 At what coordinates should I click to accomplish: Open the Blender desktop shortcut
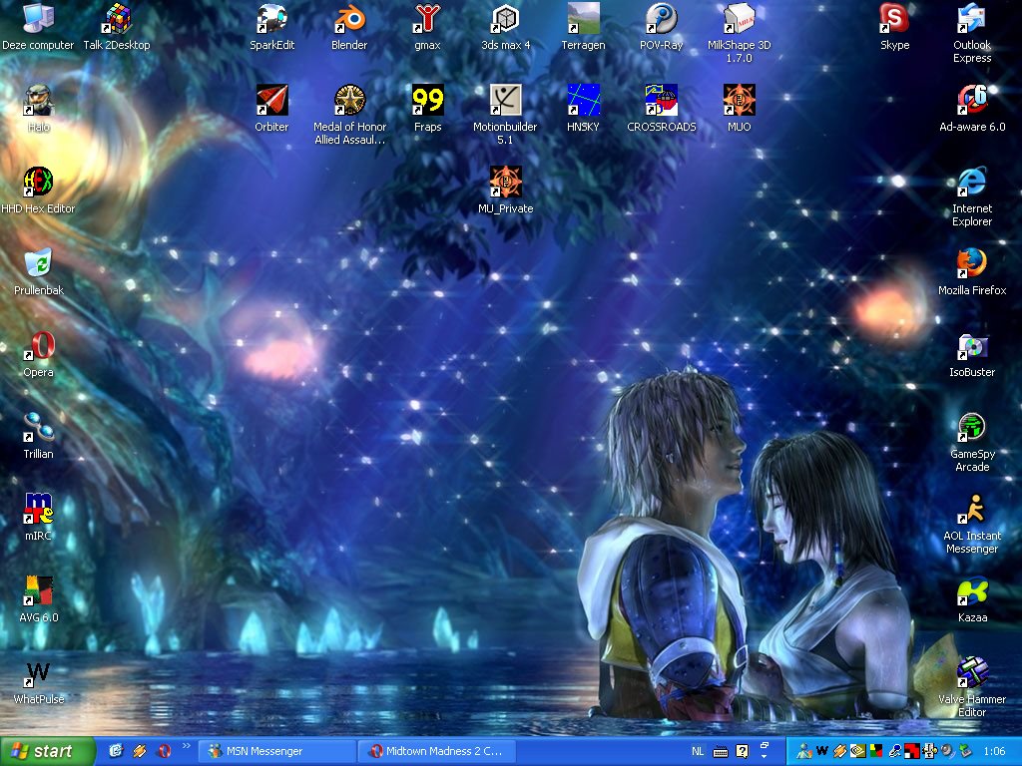[348, 20]
